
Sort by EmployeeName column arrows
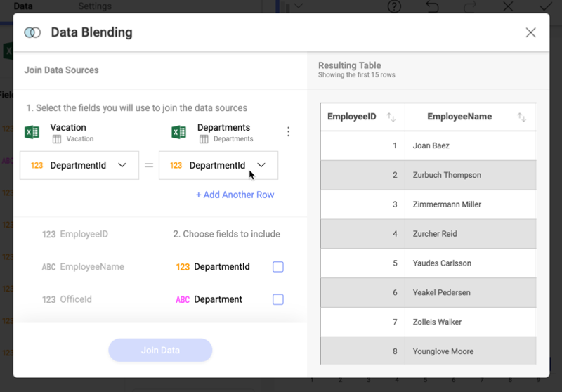[x=521, y=117]
